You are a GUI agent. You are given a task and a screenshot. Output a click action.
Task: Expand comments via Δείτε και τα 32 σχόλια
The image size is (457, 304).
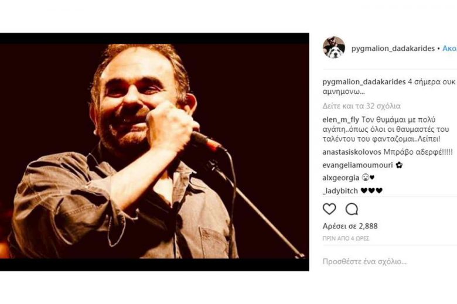pyautogui.click(x=361, y=106)
